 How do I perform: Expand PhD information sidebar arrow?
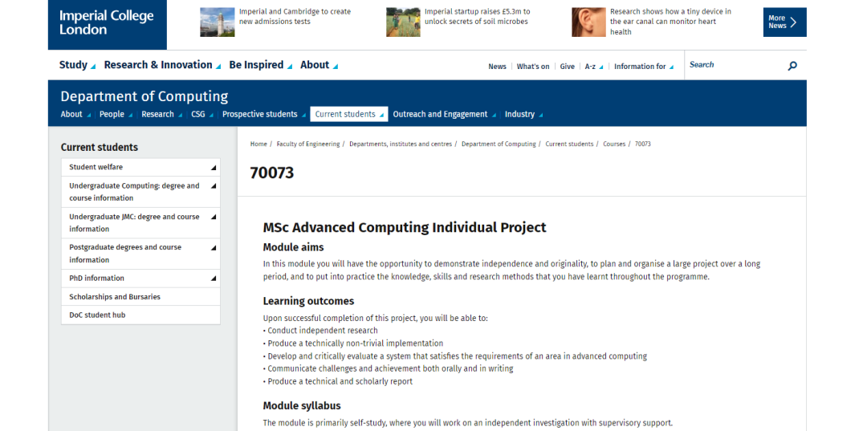click(x=214, y=279)
